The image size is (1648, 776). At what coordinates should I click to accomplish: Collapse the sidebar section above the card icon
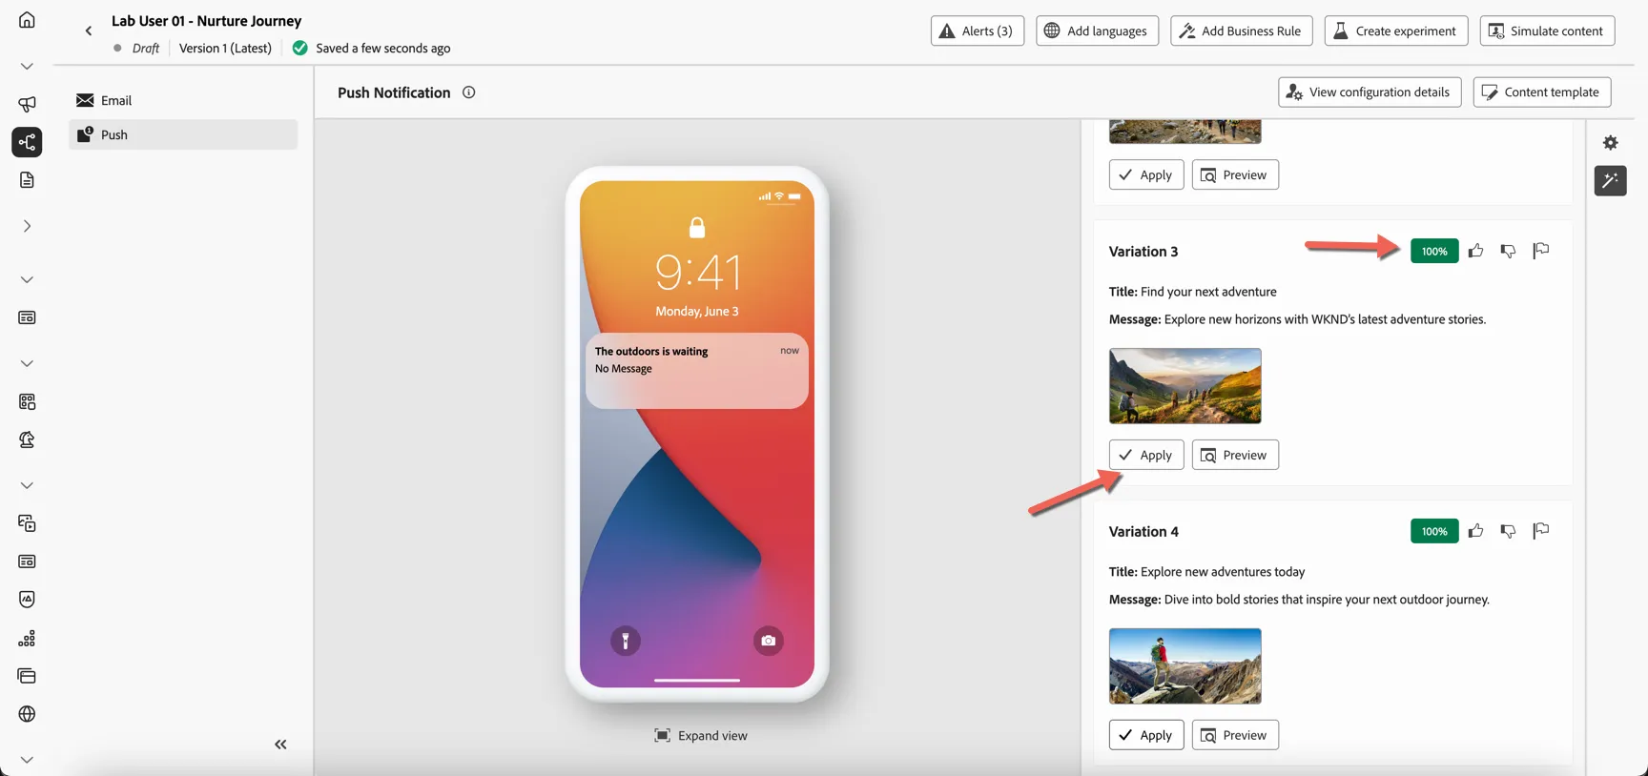click(x=27, y=279)
